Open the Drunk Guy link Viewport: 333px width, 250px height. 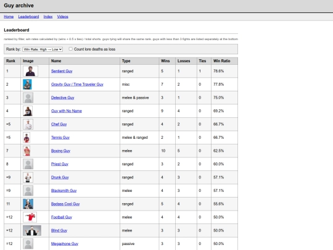pos(60,177)
